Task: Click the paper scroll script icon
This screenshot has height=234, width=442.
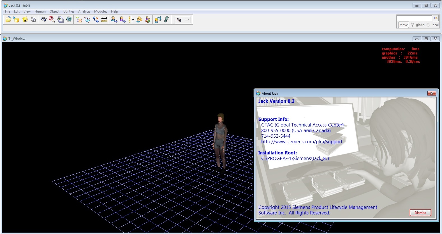Action: point(34,20)
